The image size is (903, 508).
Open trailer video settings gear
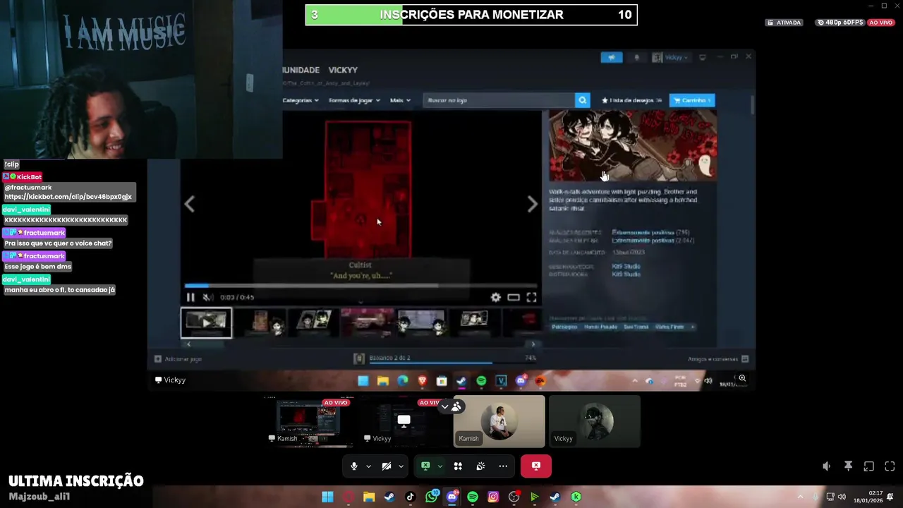coord(496,298)
